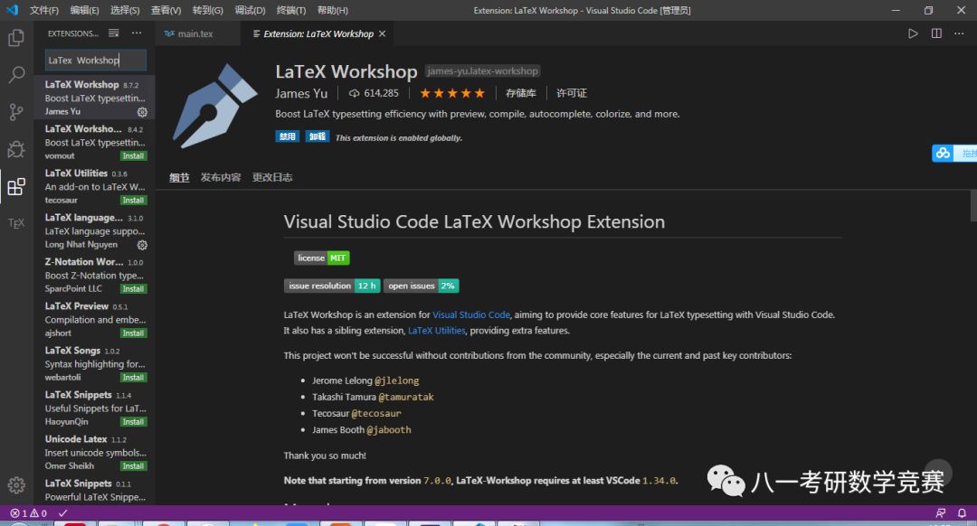Image resolution: width=977 pixels, height=526 pixels.
Task: Open gear settings for LaTeX language support
Action: [142, 245]
